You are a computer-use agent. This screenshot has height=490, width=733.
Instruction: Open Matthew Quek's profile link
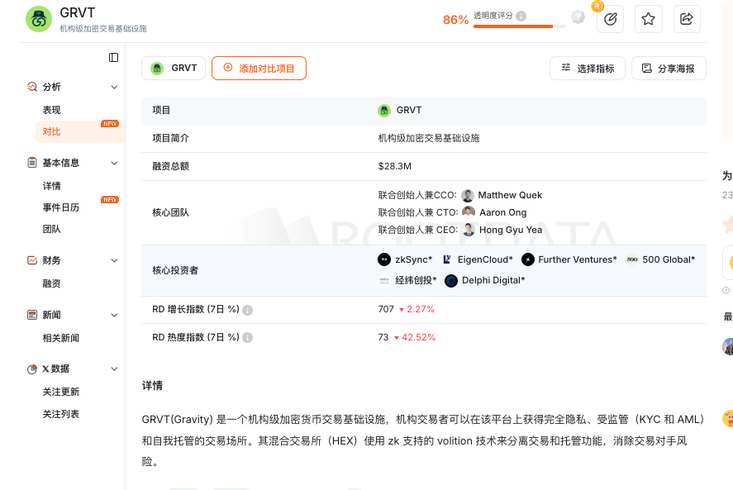coord(510,195)
